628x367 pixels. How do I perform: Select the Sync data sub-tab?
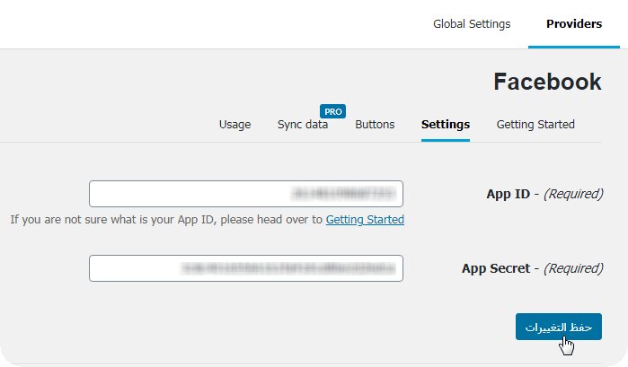point(303,125)
